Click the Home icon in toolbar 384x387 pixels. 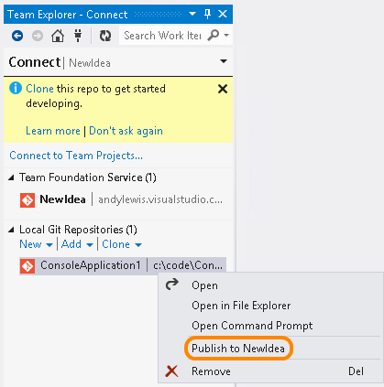click(58, 36)
